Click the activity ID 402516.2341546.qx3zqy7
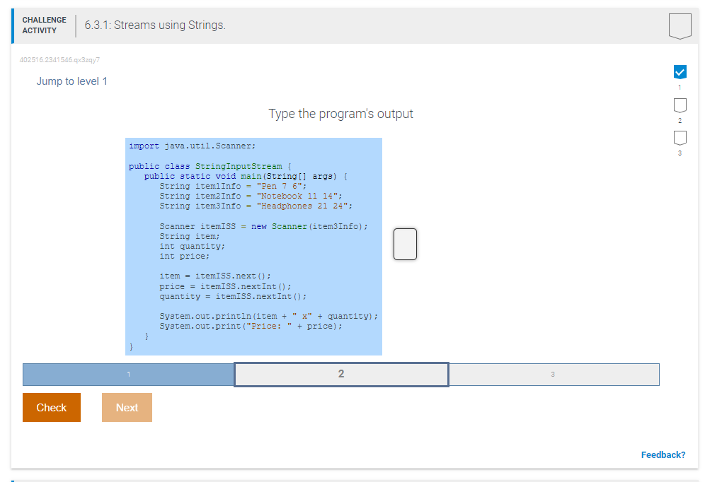Image resolution: width=705 pixels, height=482 pixels. point(59,59)
